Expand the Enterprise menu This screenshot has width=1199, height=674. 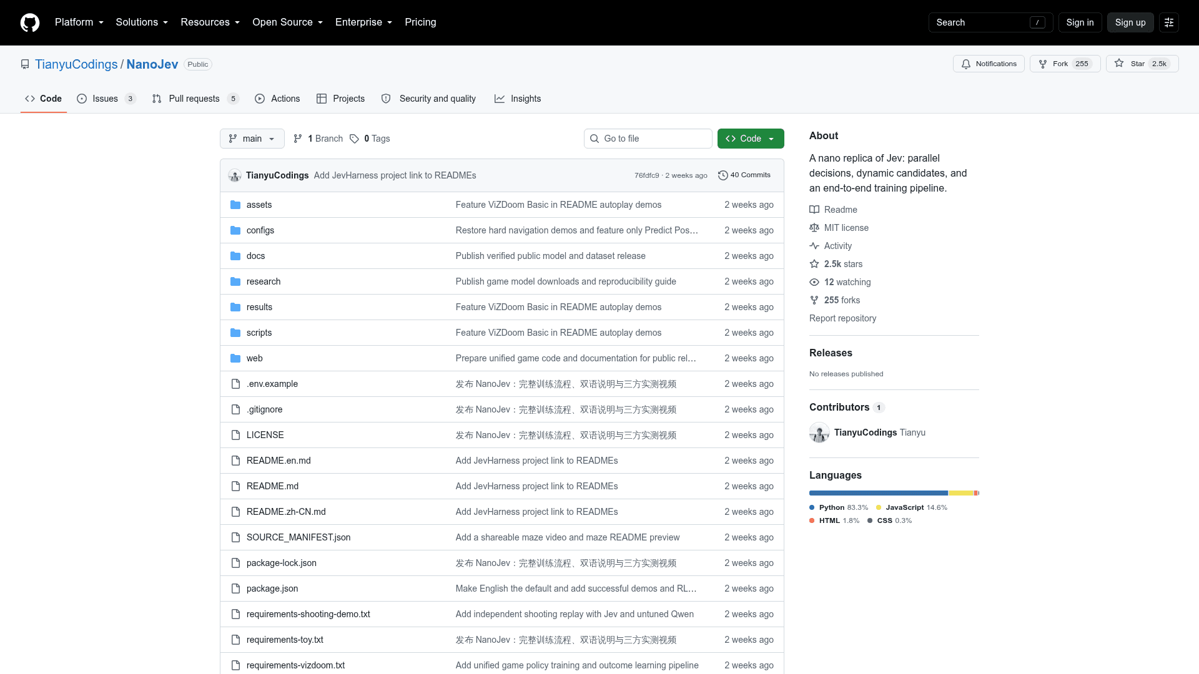(x=363, y=22)
